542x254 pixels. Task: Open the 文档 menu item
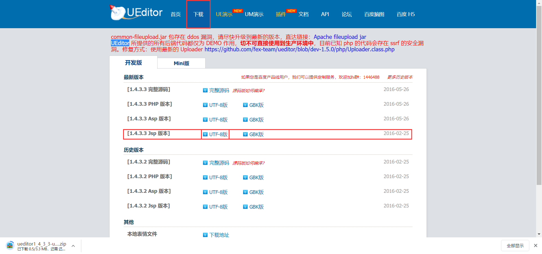pyautogui.click(x=303, y=14)
